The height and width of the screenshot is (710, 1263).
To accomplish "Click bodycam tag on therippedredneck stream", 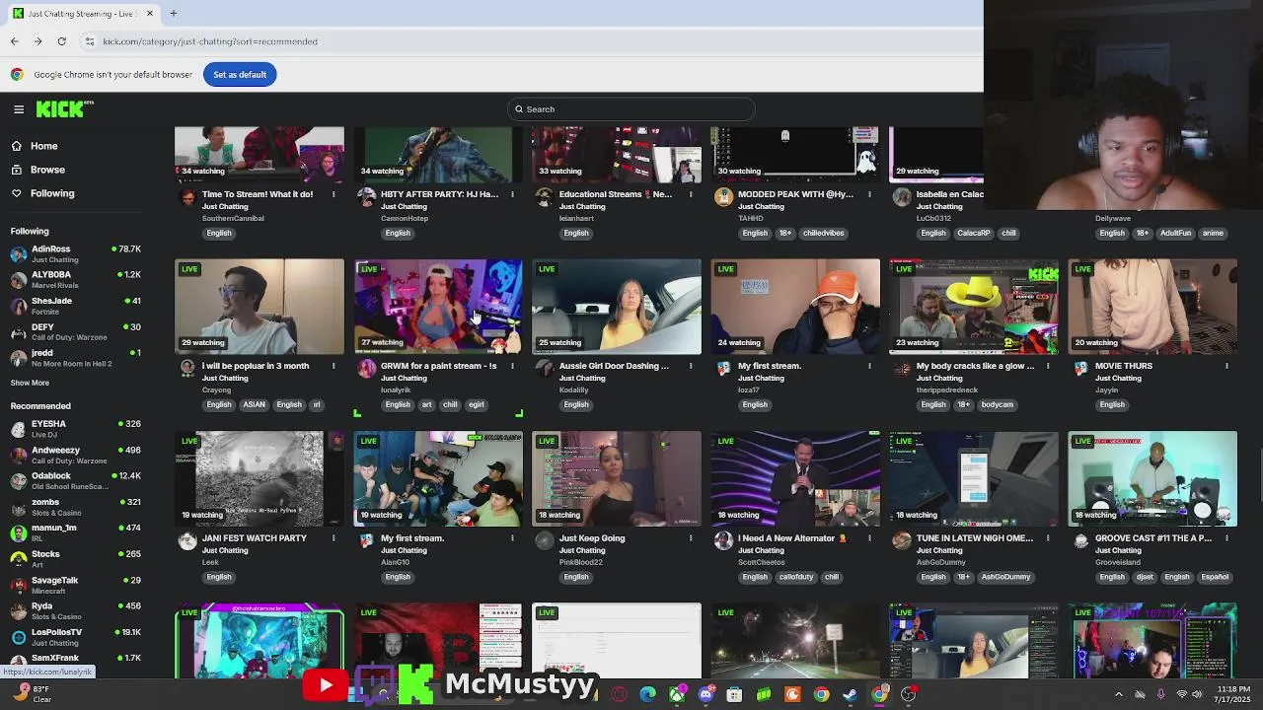I will tap(997, 404).
